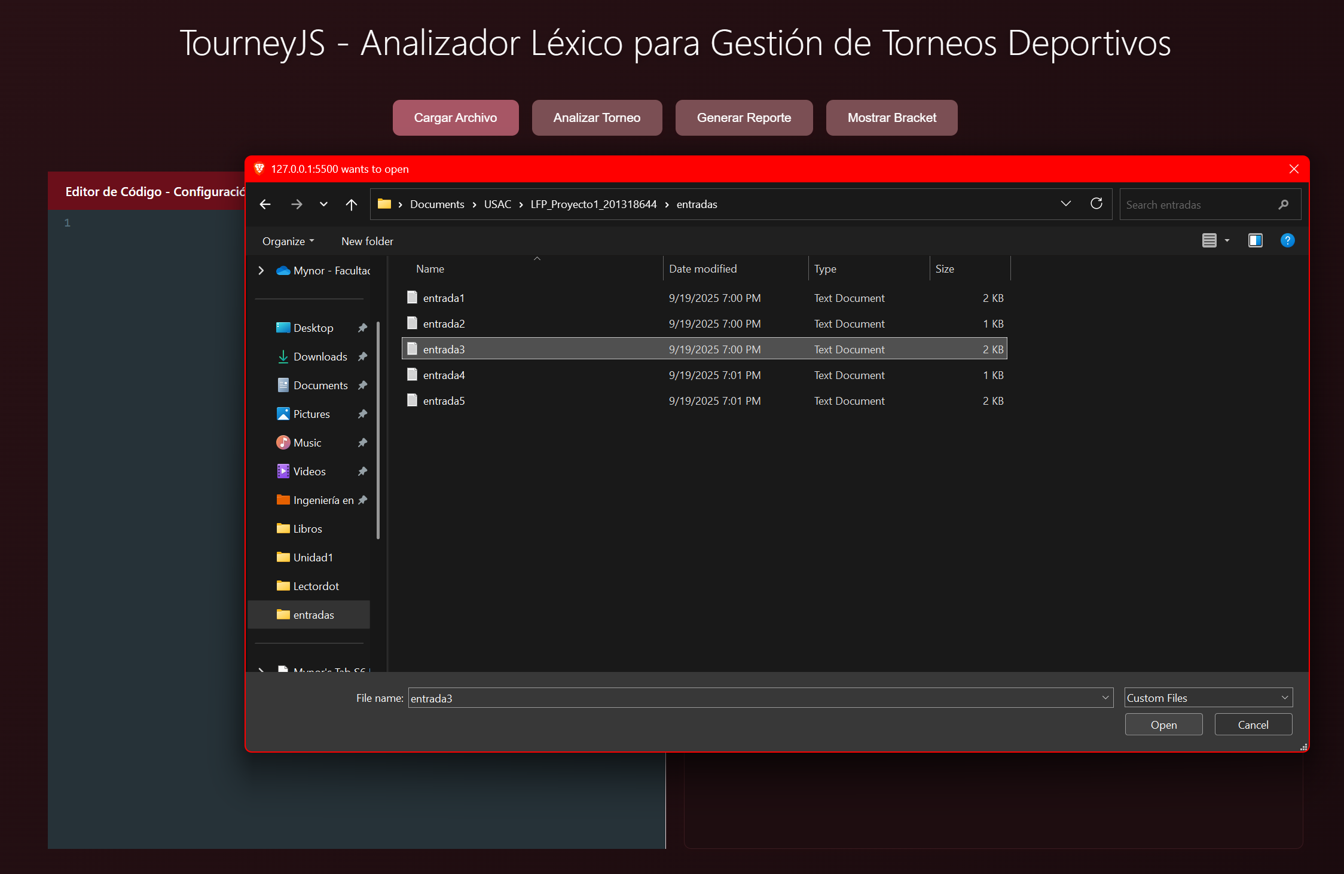This screenshot has height=874, width=1344.
Task: Go up one folder level with the up arrow
Action: click(x=352, y=204)
